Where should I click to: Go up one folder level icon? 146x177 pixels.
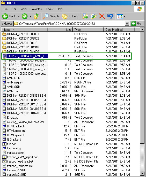[36, 16]
